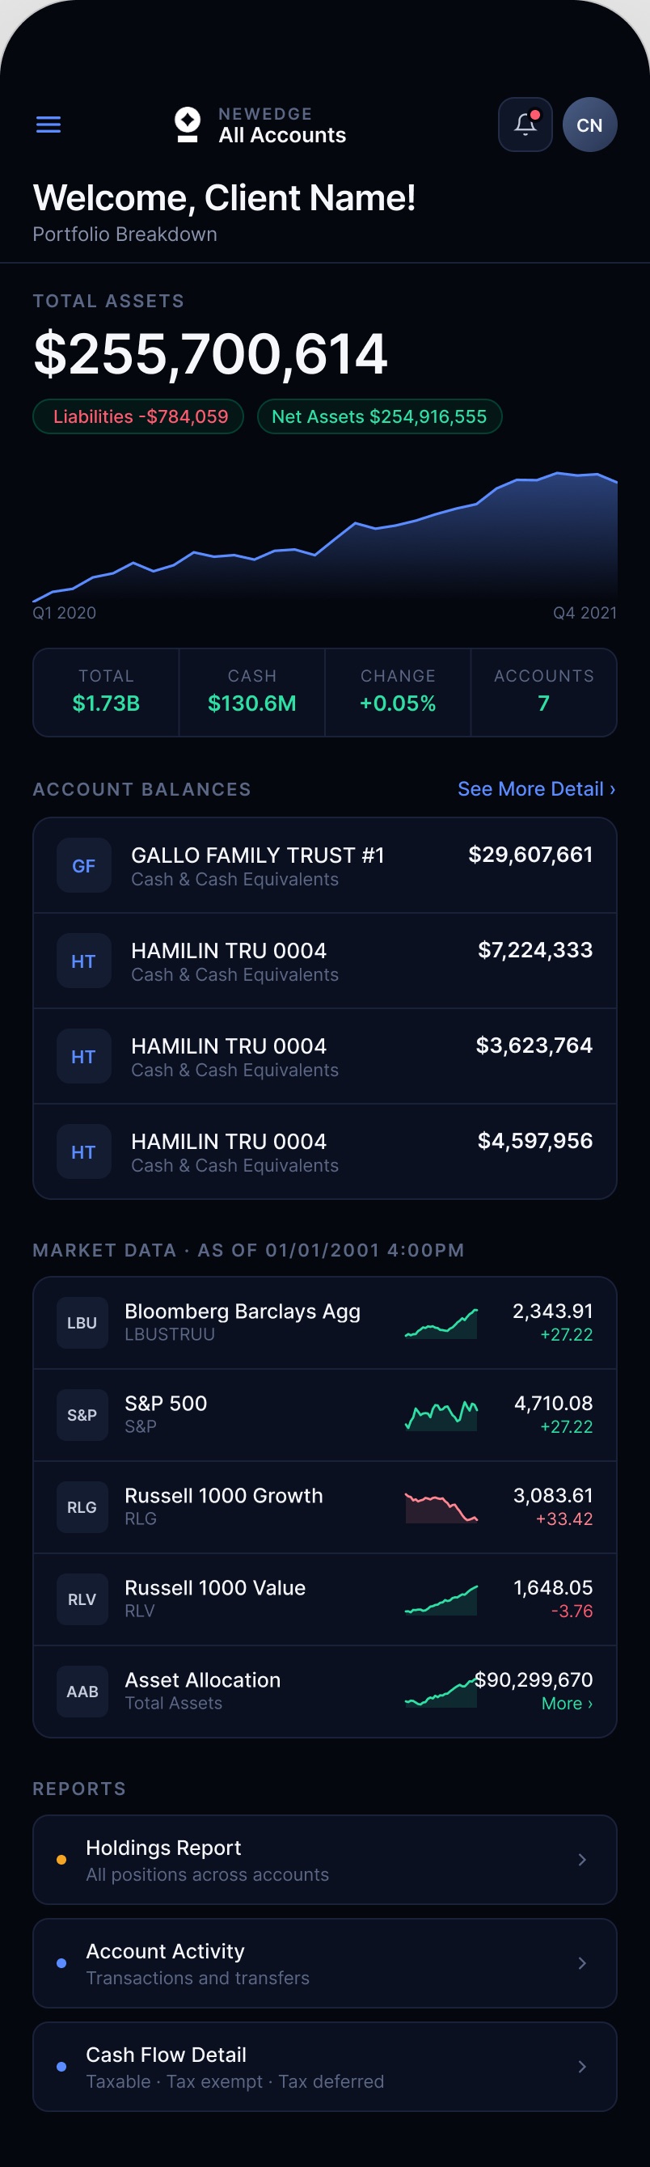The image size is (650, 2167).
Task: Click the 4,710.08 index value
Action: coord(553,1403)
